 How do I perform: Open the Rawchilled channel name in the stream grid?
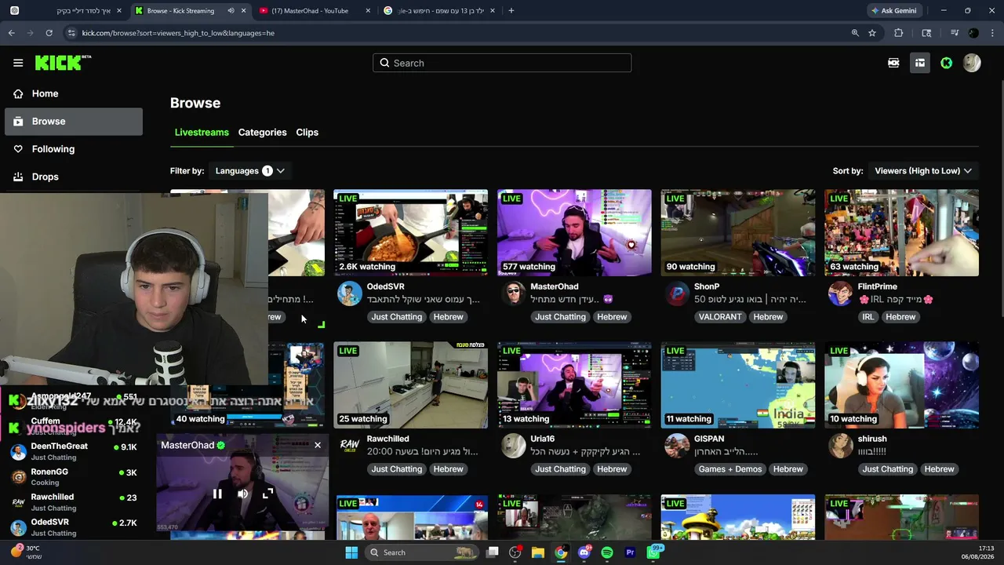[x=387, y=439]
